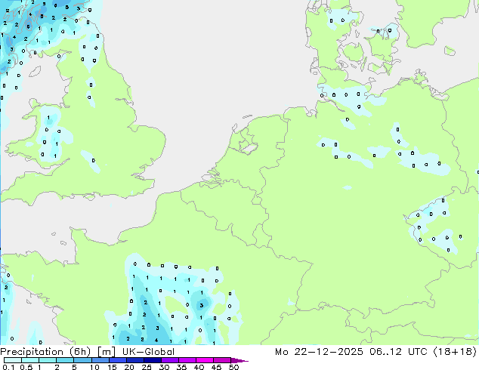Click the "30" legend label
Viewport: 479px width, 370px height.
[165, 367]
